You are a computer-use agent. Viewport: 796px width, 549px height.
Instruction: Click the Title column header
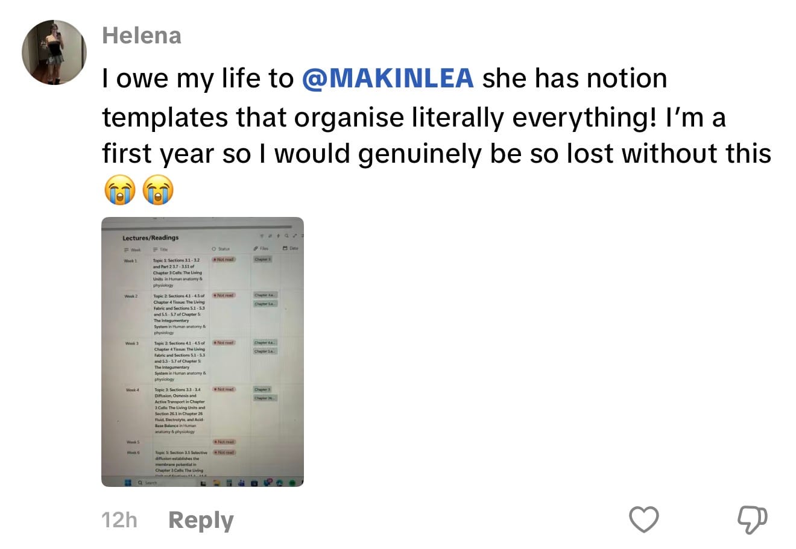pos(160,249)
